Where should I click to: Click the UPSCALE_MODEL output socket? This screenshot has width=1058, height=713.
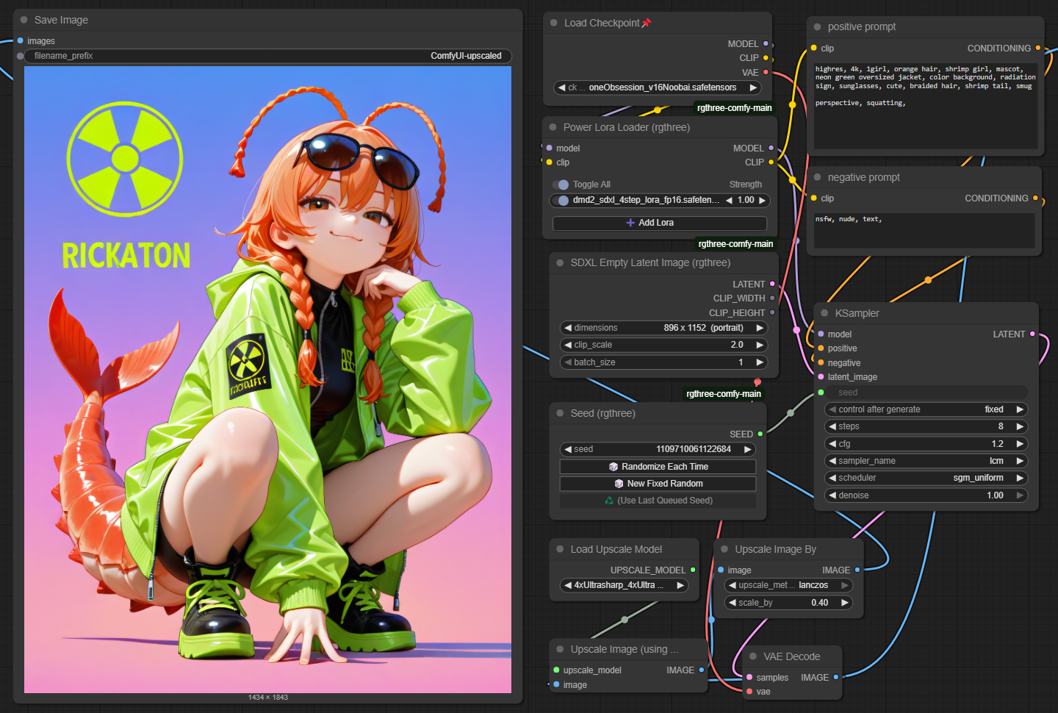click(693, 570)
